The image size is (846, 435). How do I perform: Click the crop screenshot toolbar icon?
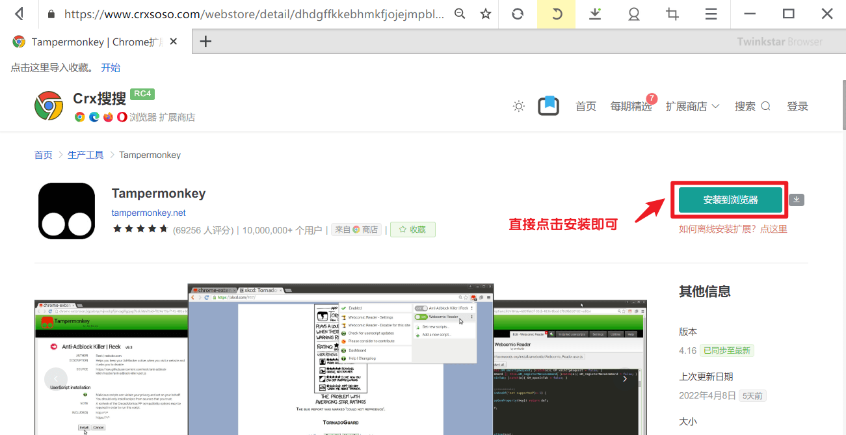tap(672, 14)
